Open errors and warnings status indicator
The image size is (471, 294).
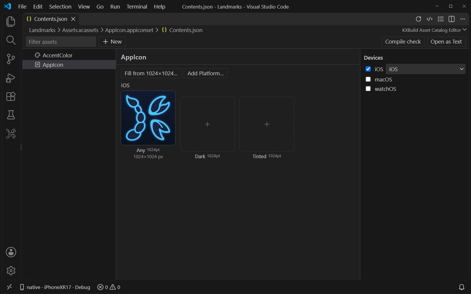[x=109, y=287]
